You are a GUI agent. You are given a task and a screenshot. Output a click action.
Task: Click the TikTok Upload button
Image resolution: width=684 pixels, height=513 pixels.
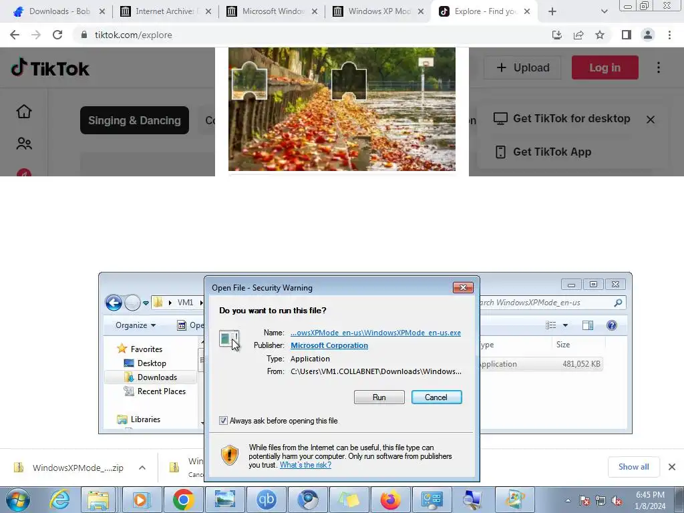[x=522, y=67]
